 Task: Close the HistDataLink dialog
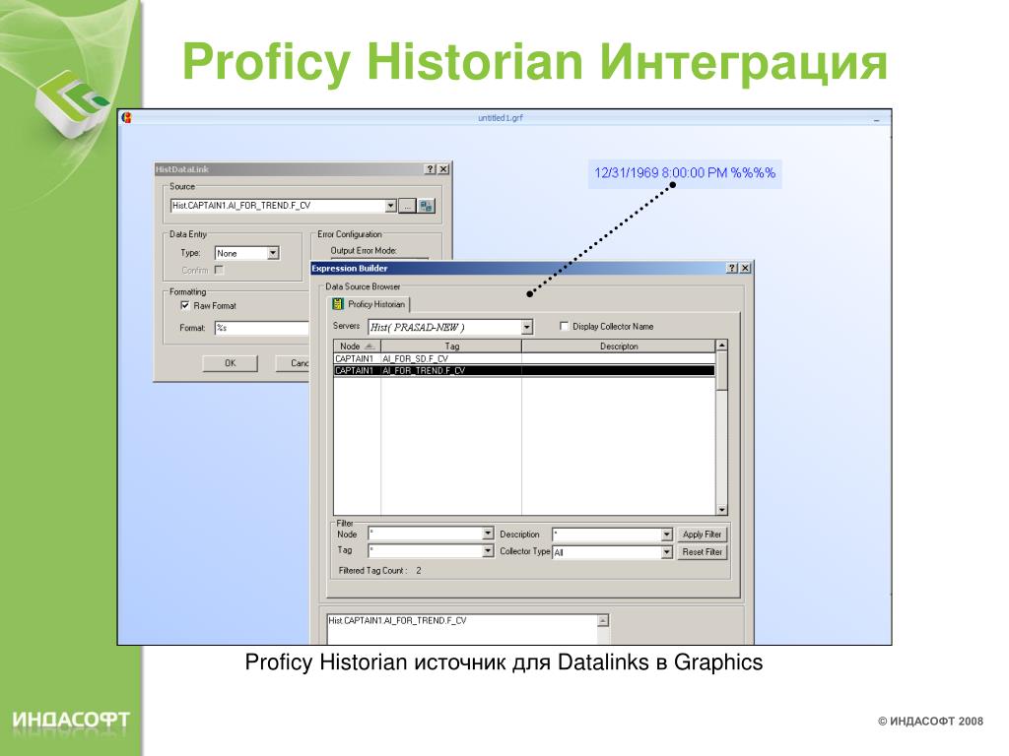coord(443,169)
